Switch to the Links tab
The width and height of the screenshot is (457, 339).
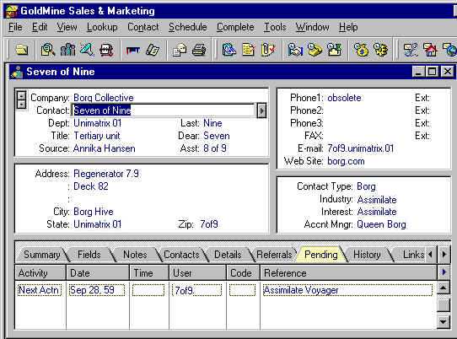point(413,255)
